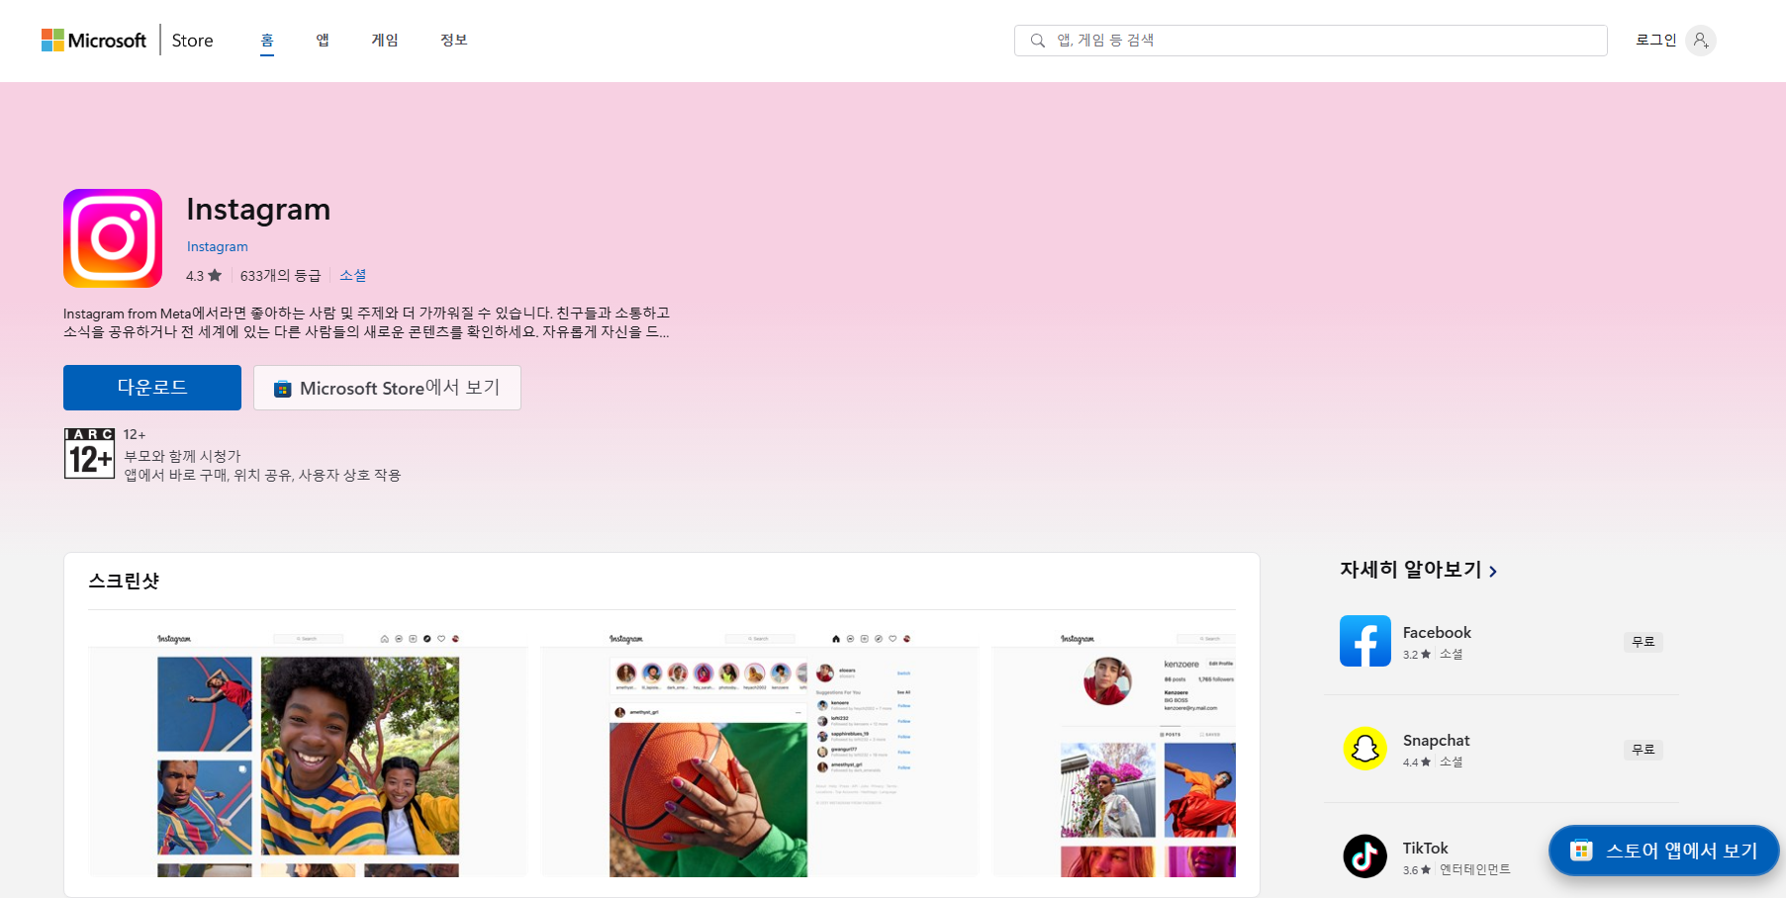The width and height of the screenshot is (1786, 898).
Task: Open the first screenshot with photo grid
Action: 308,755
